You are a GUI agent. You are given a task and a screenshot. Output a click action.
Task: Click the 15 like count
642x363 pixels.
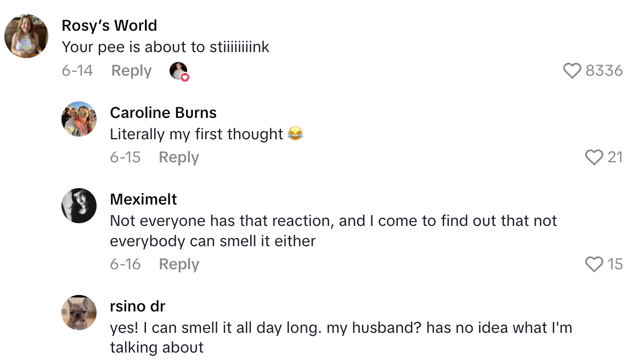pos(615,264)
